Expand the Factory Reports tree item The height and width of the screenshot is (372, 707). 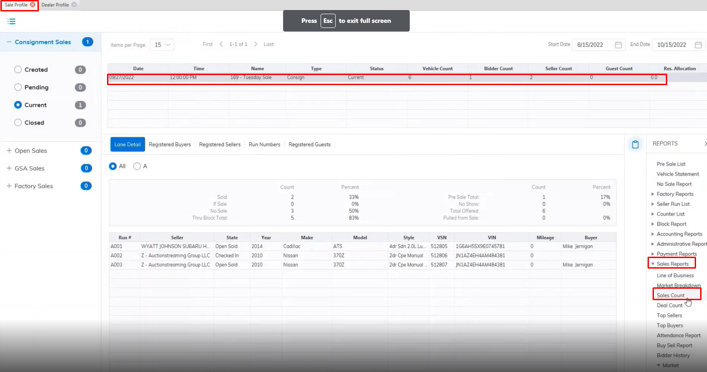(653, 194)
